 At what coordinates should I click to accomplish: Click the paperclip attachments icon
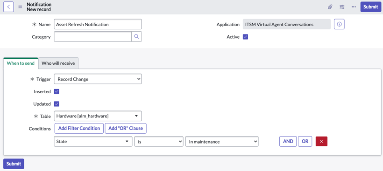330,7
